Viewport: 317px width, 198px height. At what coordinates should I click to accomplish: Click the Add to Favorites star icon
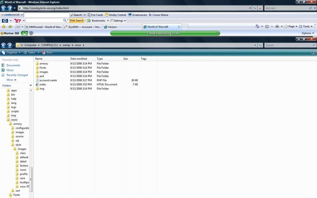click(10, 27)
